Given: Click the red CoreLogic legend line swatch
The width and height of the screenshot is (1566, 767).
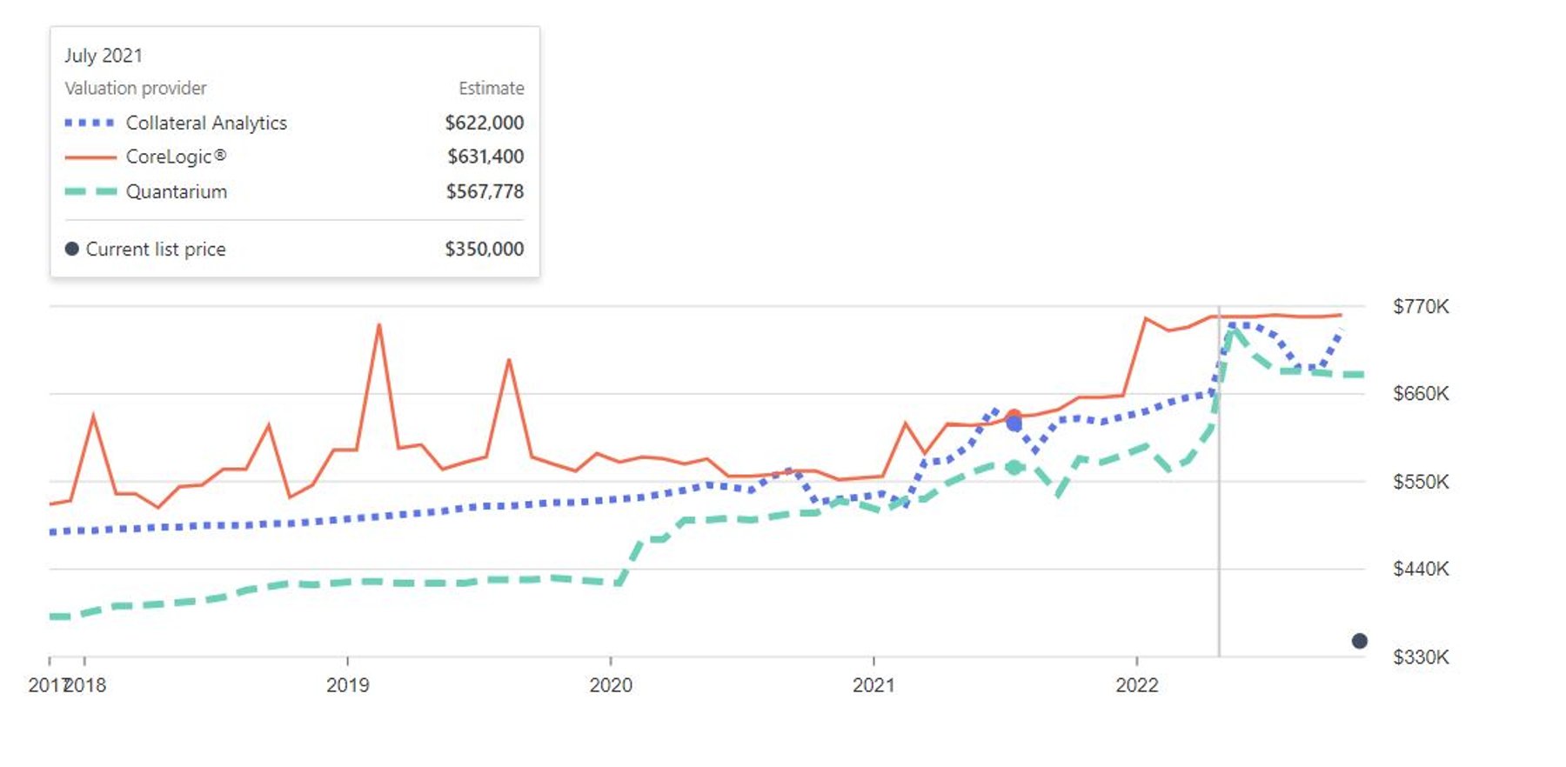Looking at the screenshot, I should pyautogui.click(x=90, y=157).
